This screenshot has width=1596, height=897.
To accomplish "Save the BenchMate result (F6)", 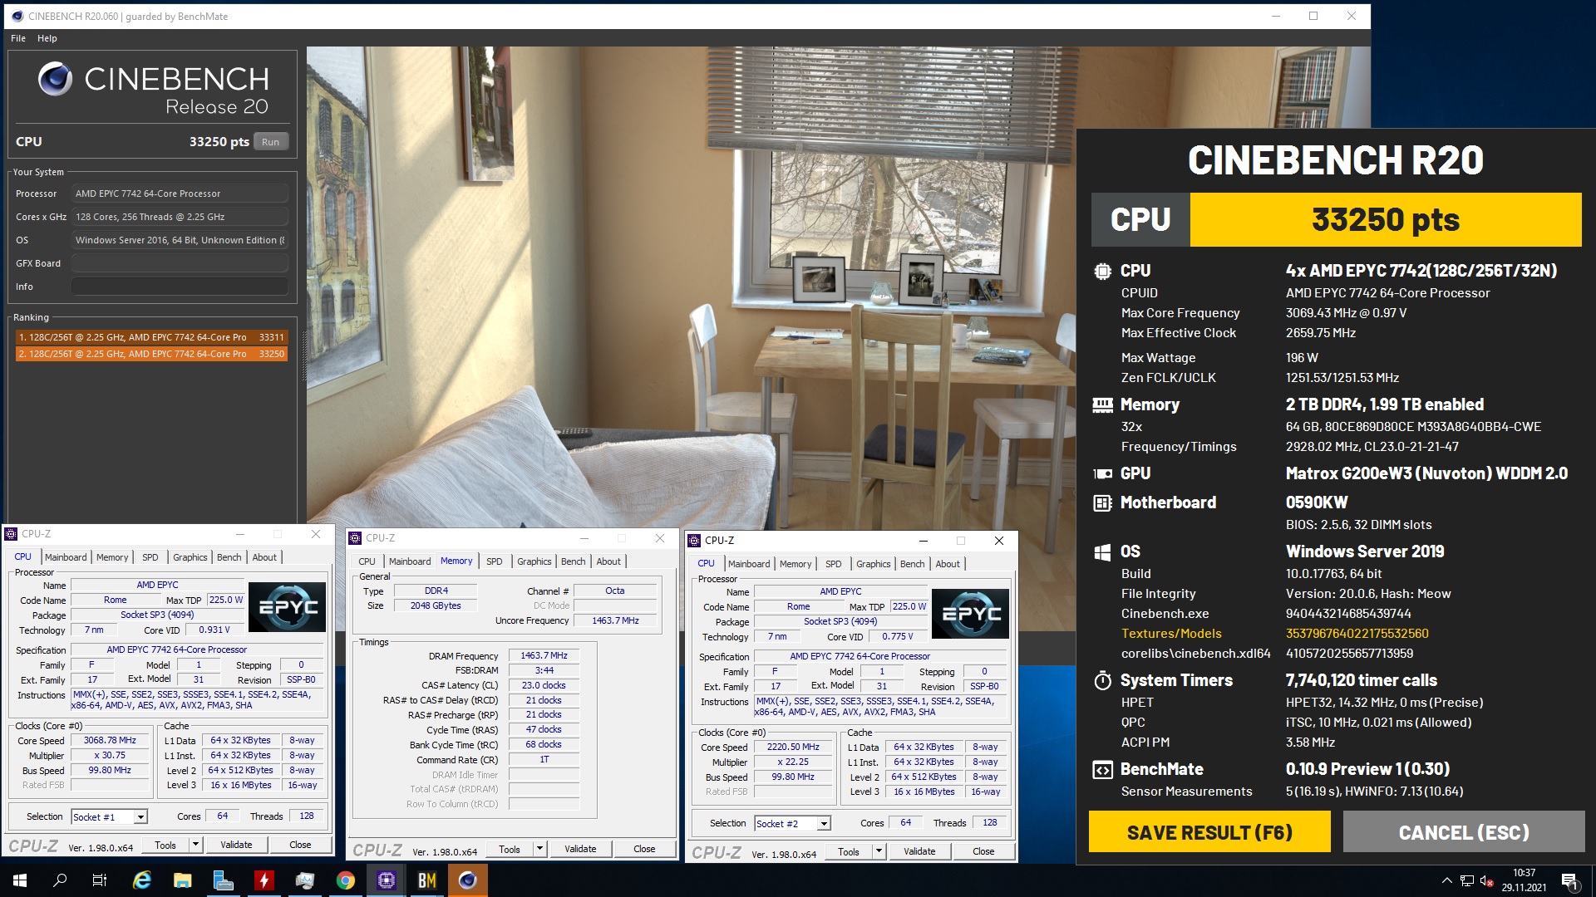I will coord(1209,832).
